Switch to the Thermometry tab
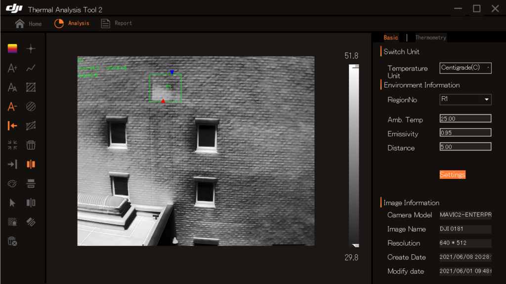Screen dimensions: 506x284 (x=430, y=38)
